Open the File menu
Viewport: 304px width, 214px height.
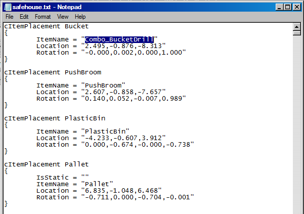pyautogui.click(x=10, y=17)
